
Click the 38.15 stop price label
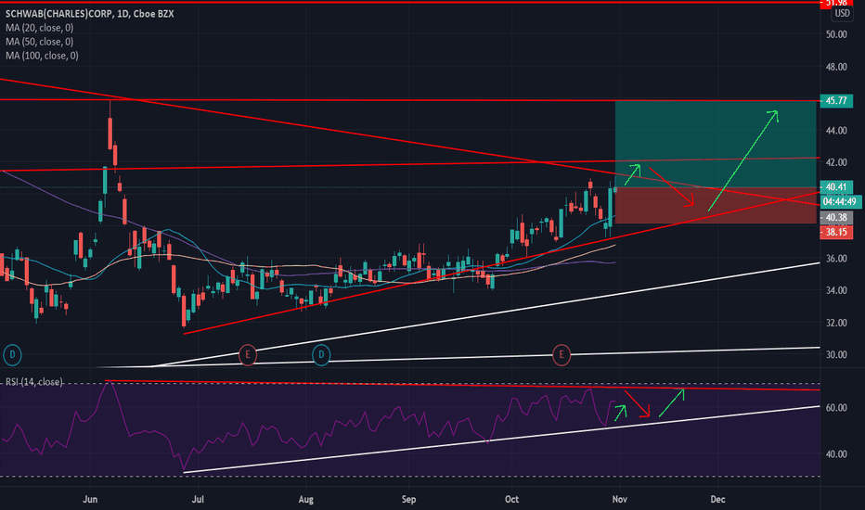point(836,232)
